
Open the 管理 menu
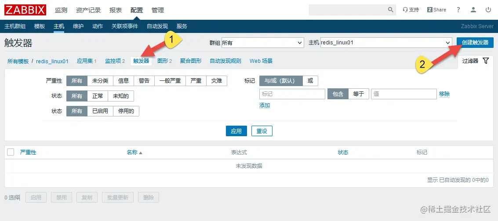tap(158, 10)
